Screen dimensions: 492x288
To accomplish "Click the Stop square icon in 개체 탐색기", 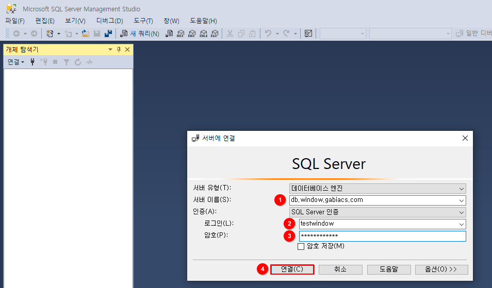I will click(55, 62).
